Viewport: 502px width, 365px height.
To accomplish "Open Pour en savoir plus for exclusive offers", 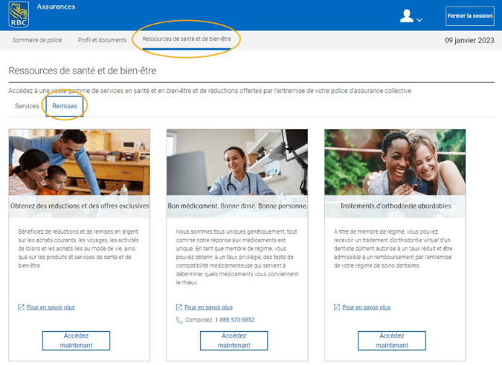I will pyautogui.click(x=50, y=307).
